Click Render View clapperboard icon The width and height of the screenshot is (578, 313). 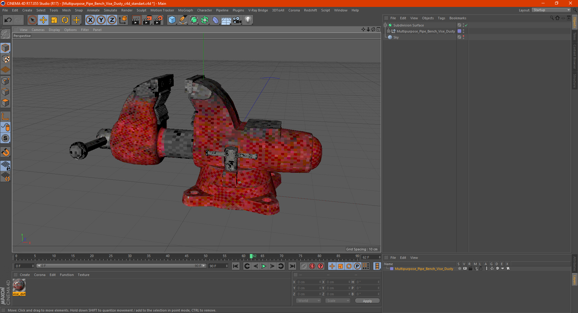click(x=136, y=20)
